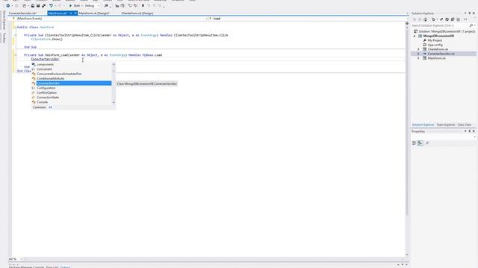Open the Server Explorer side tab
478x268 pixels.
pos(4,21)
